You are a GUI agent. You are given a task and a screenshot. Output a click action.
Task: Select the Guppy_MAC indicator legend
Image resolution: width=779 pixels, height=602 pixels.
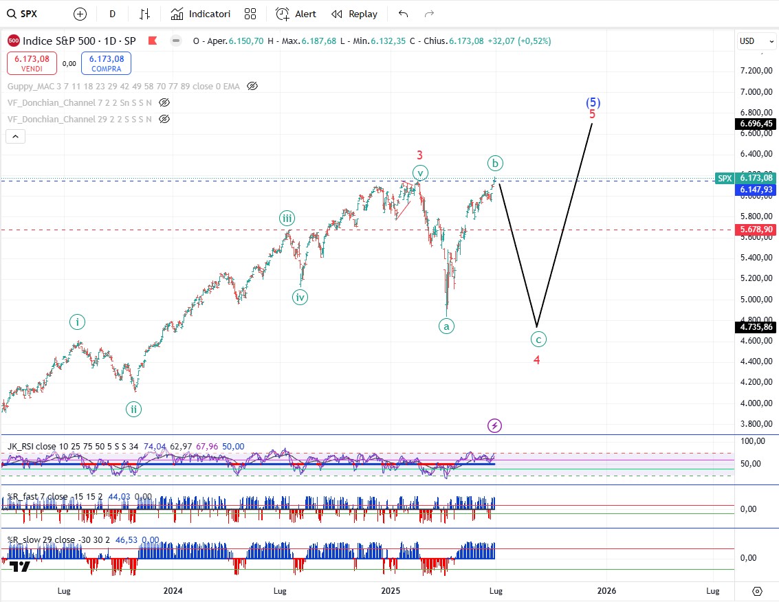point(124,87)
